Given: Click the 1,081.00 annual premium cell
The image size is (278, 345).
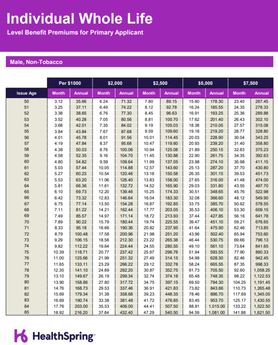Looking at the screenshot, I should pyautogui.click(x=217, y=313).
